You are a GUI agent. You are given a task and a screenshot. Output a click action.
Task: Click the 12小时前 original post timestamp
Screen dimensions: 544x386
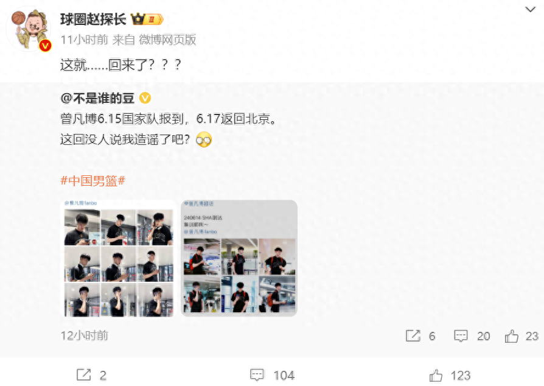pos(85,335)
